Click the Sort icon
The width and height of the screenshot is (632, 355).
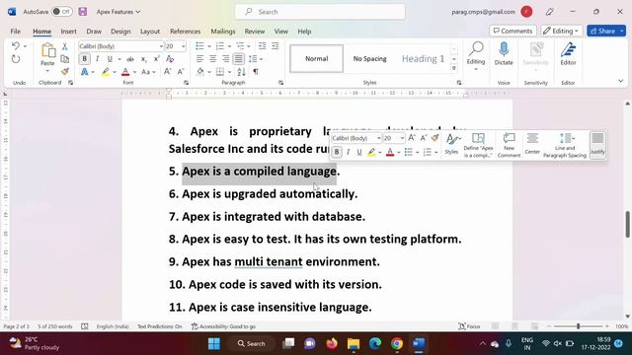point(241,72)
